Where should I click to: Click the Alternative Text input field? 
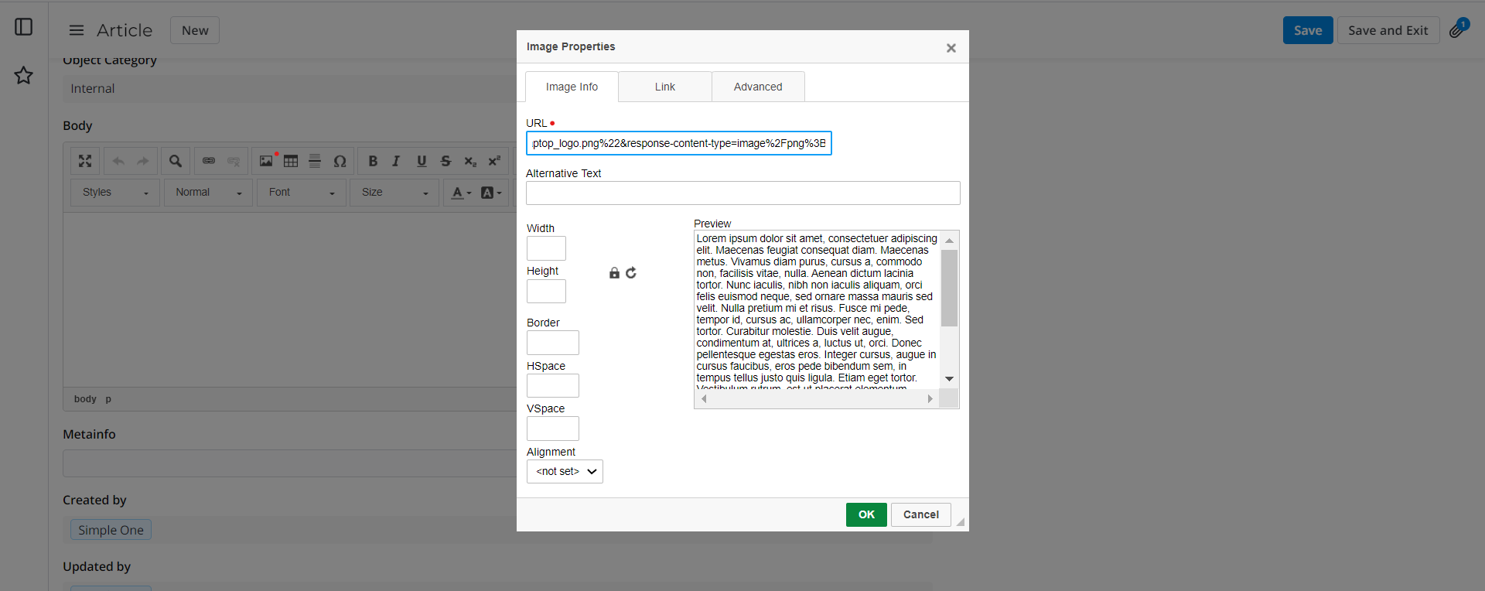tap(742, 193)
